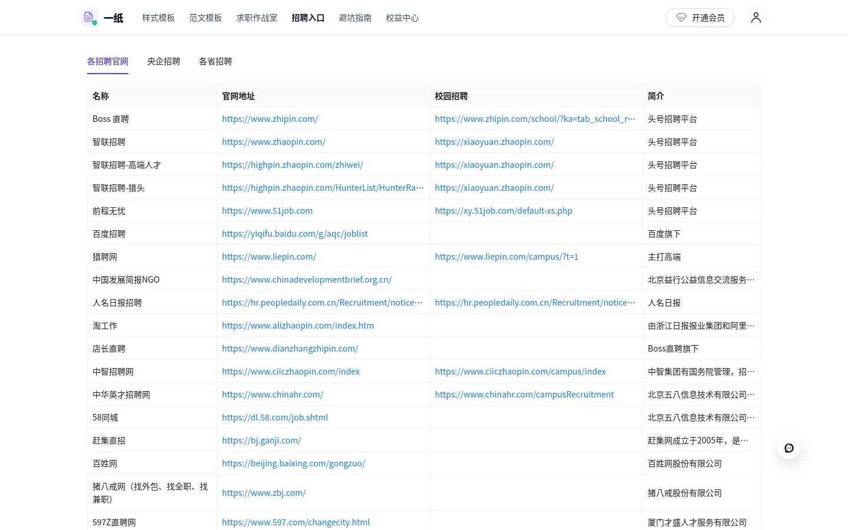The width and height of the screenshot is (848, 530).
Task: Open the 样式模板 menu item
Action: click(x=158, y=18)
